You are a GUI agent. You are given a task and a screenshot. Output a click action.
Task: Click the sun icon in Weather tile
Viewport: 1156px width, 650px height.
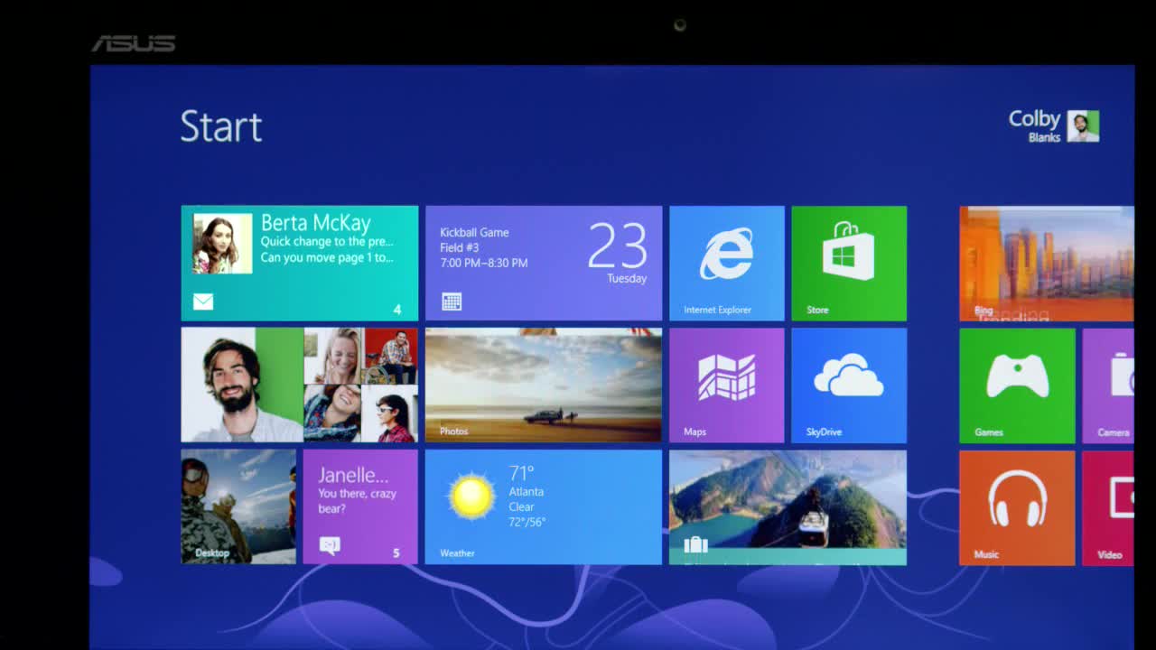click(x=471, y=496)
